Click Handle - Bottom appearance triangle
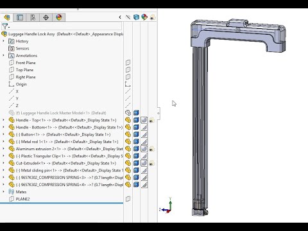 [144, 127]
